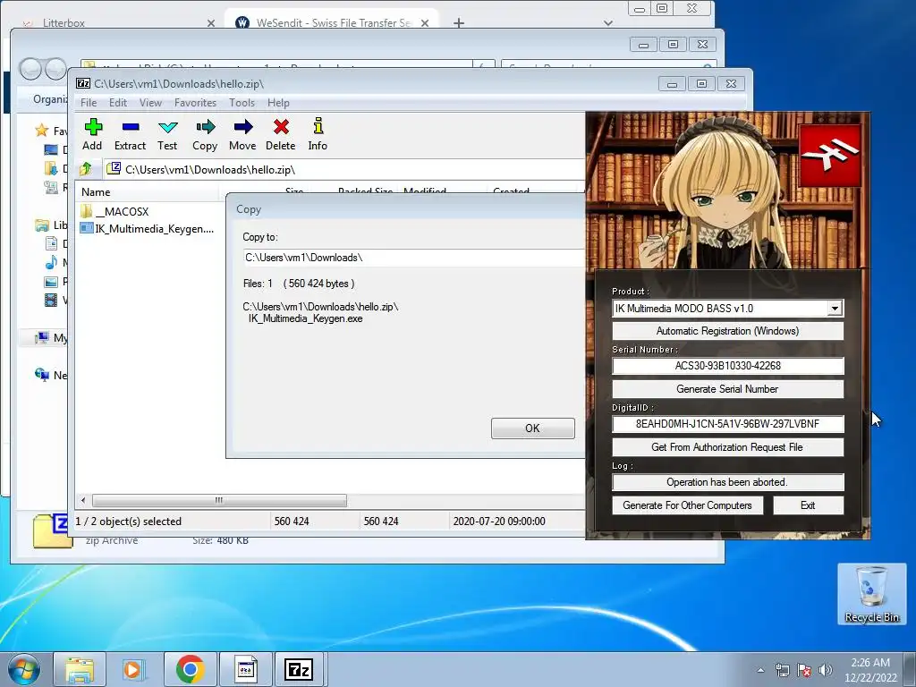Open a new browser tab
This screenshot has width=916, height=687.
459,22
